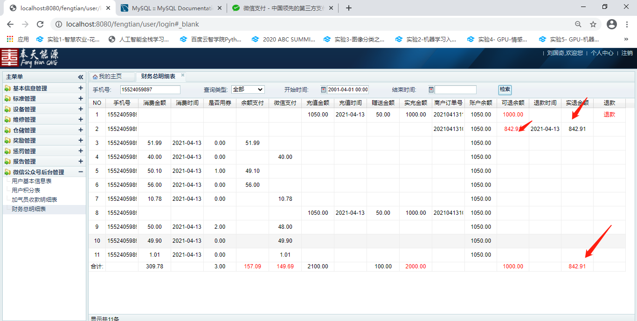Collapse the 微信公众号后台管理 section
The image size is (637, 321).
tap(81, 172)
